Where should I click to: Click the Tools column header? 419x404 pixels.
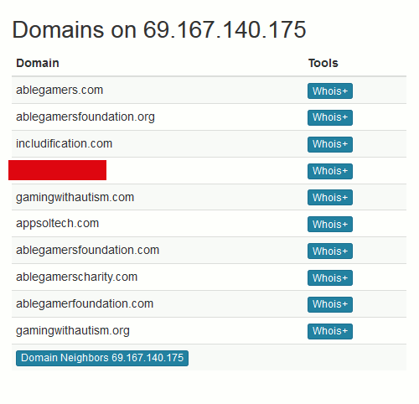pyautogui.click(x=323, y=63)
